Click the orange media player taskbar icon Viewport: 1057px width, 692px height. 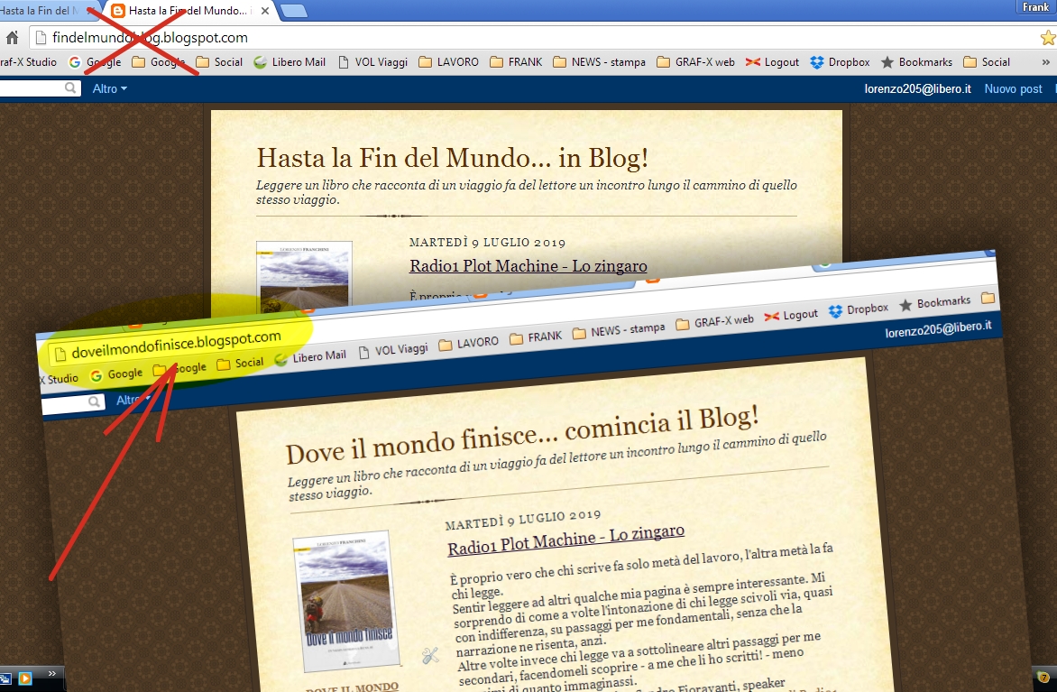click(x=25, y=678)
